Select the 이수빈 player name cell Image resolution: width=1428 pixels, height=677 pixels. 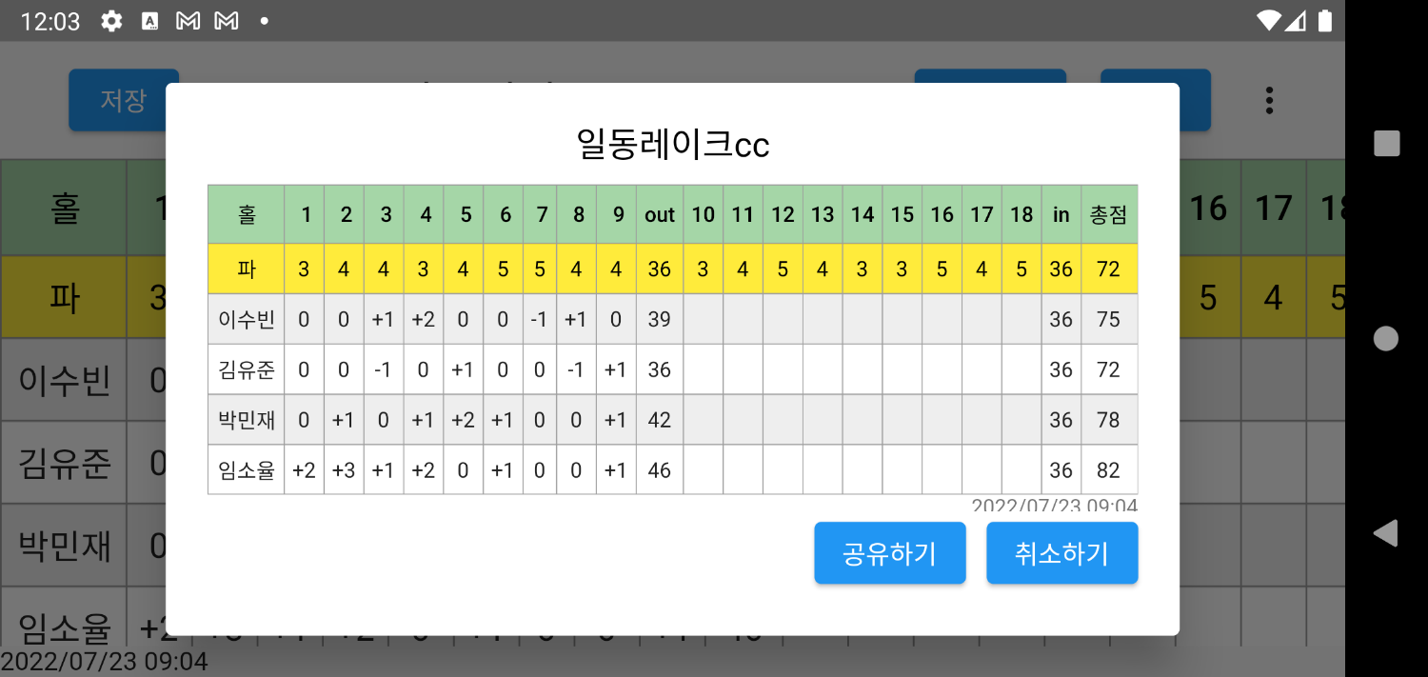(x=246, y=319)
